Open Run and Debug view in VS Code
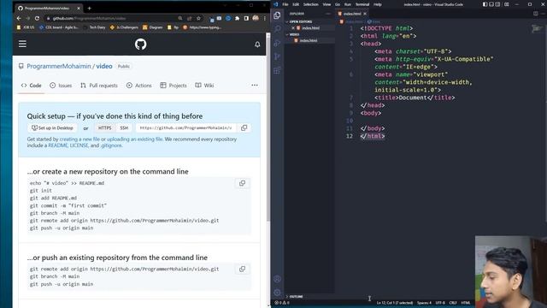 point(277,43)
